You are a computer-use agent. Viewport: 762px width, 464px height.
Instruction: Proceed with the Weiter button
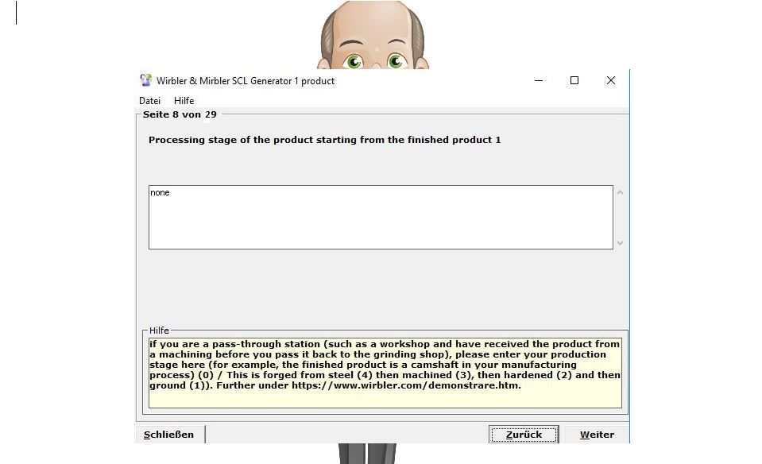[x=596, y=435]
